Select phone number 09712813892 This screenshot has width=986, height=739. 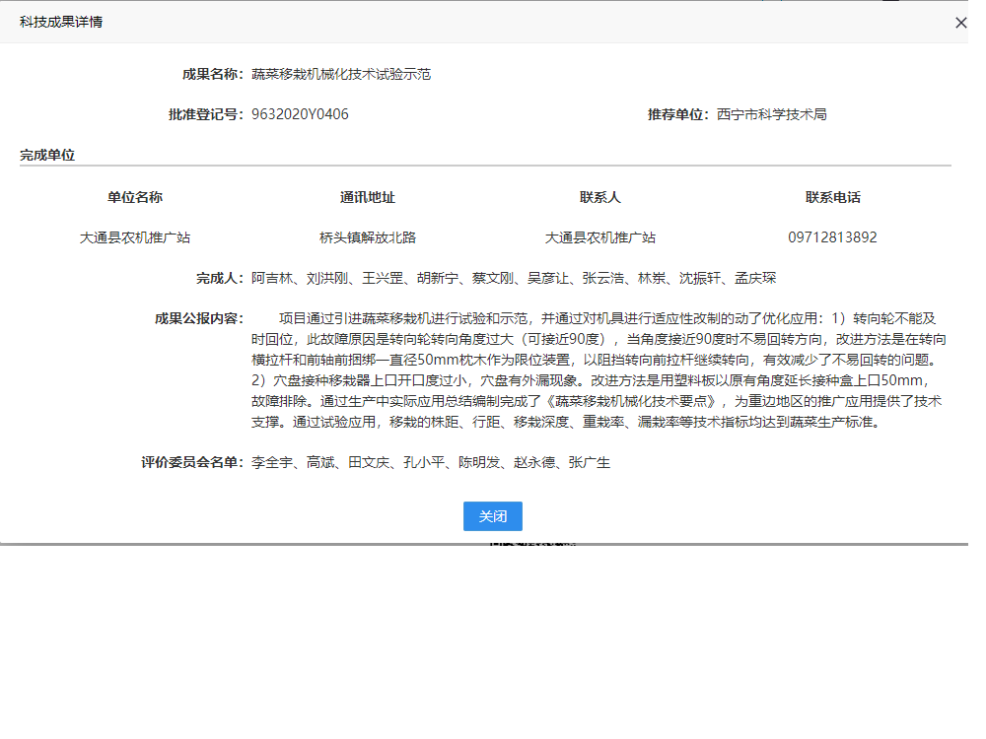tap(833, 237)
